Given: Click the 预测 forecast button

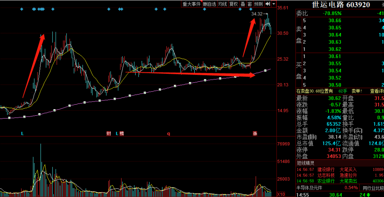Looking at the screenshot, I should 258,4.
